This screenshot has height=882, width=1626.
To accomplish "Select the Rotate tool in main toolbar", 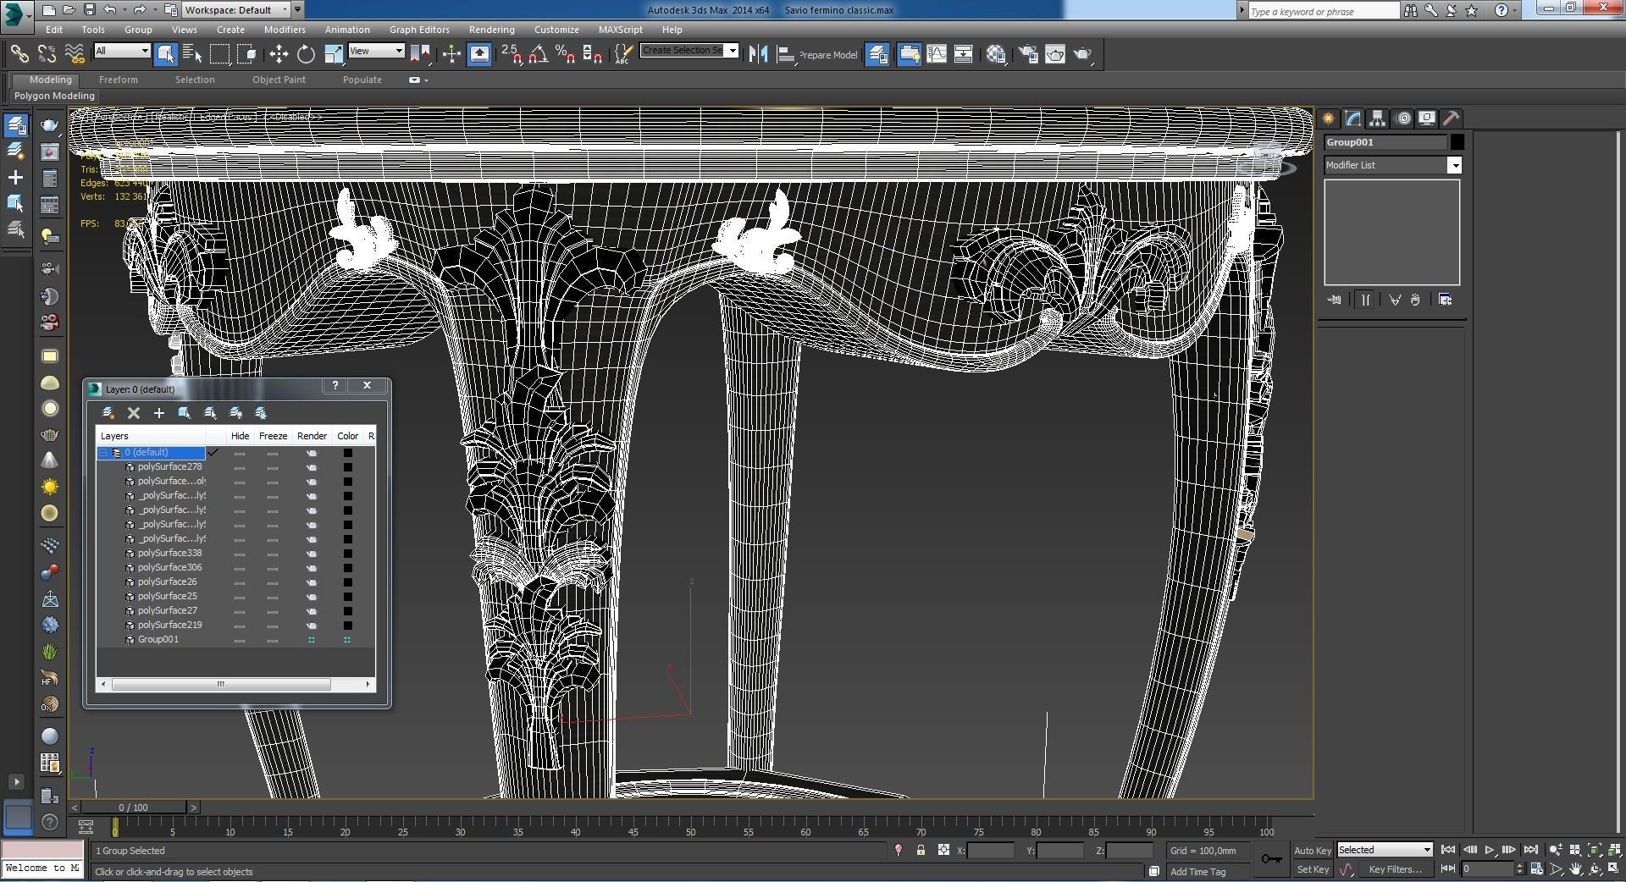I will click(x=306, y=54).
